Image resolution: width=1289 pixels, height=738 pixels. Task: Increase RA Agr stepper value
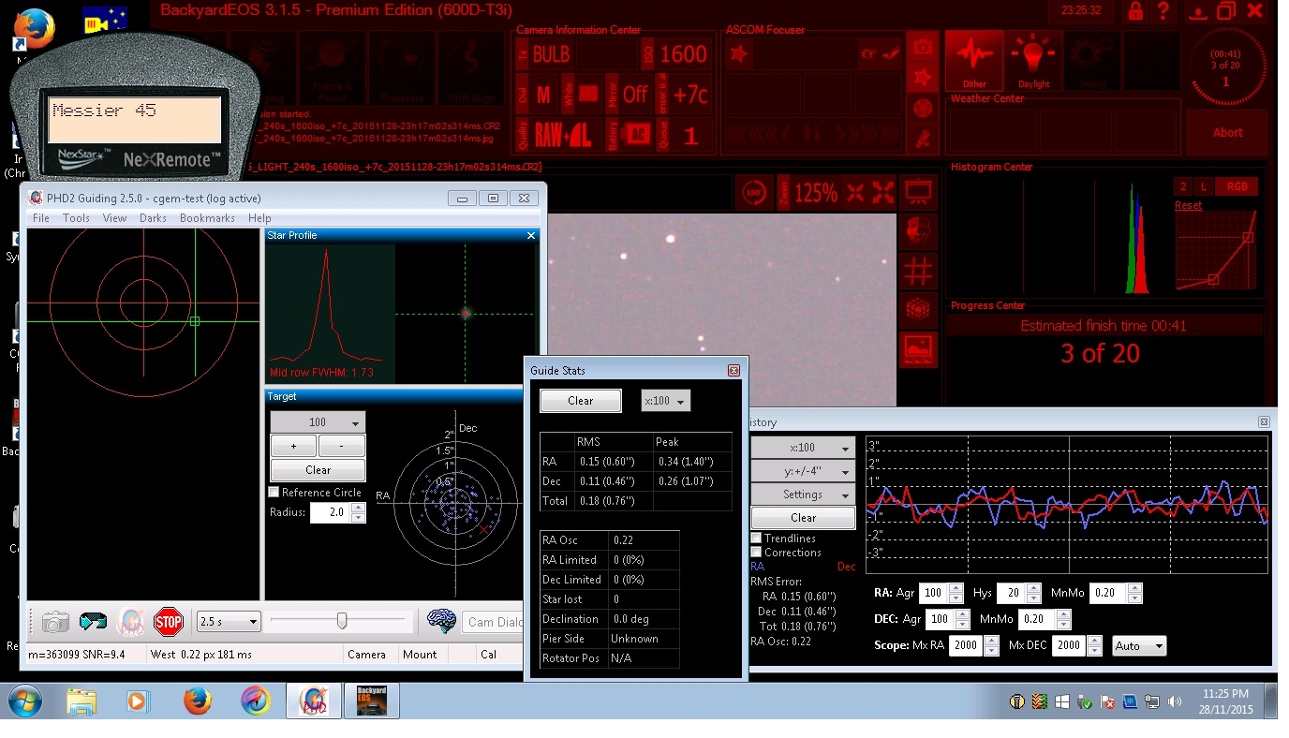[956, 588]
